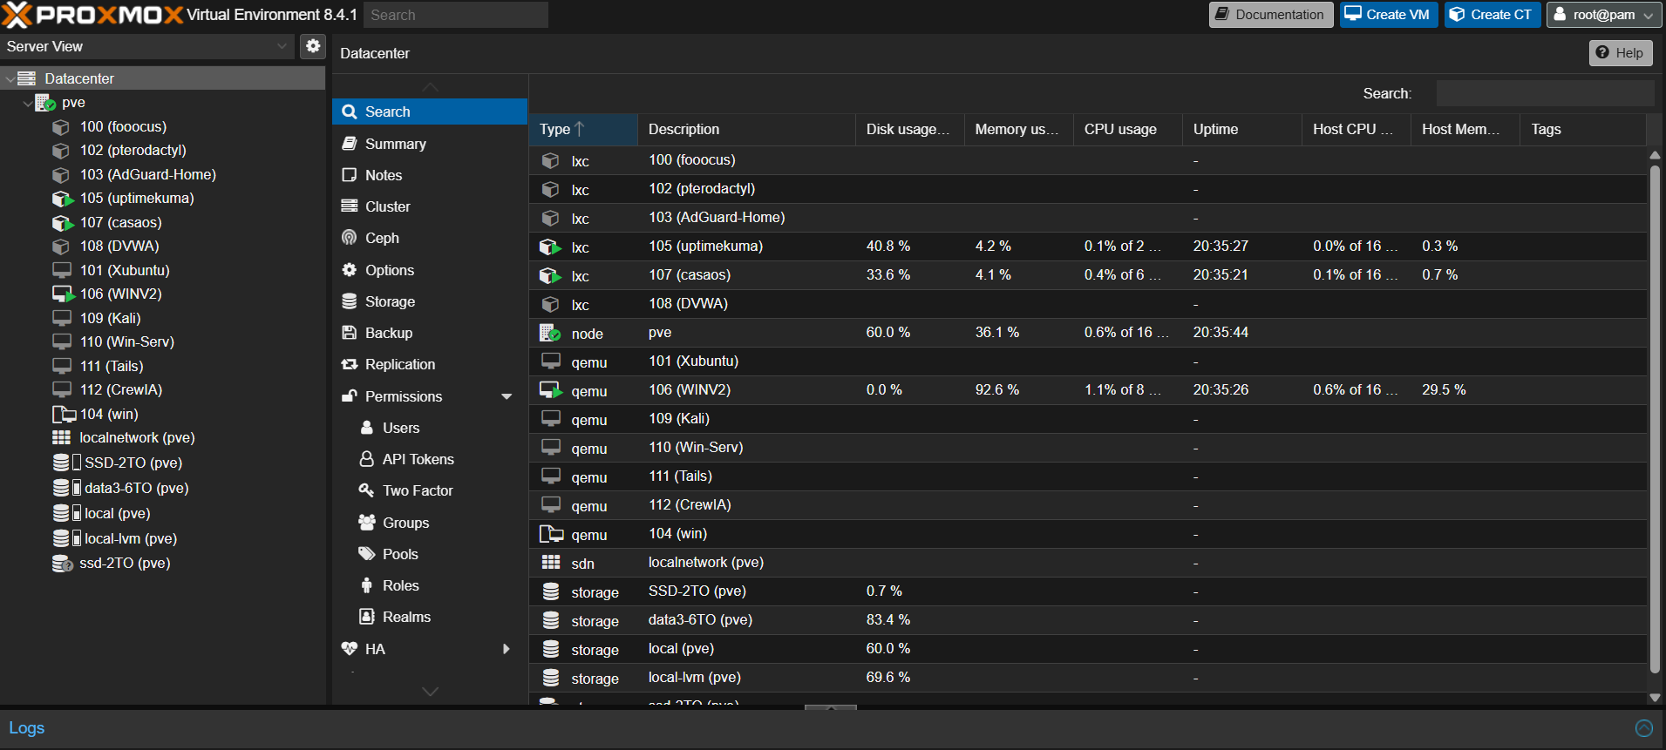The height and width of the screenshot is (750, 1666).
Task: Click the HA heartbeat icon
Action: coord(350,649)
